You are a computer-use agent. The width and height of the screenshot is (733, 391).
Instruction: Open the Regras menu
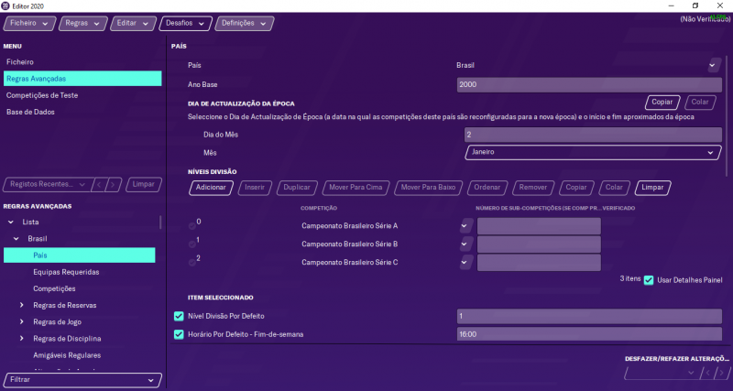point(82,24)
